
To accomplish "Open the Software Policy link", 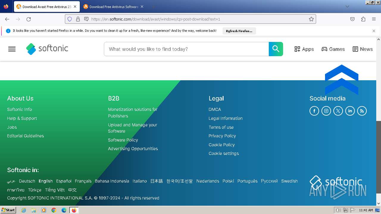I will click(x=123, y=140).
